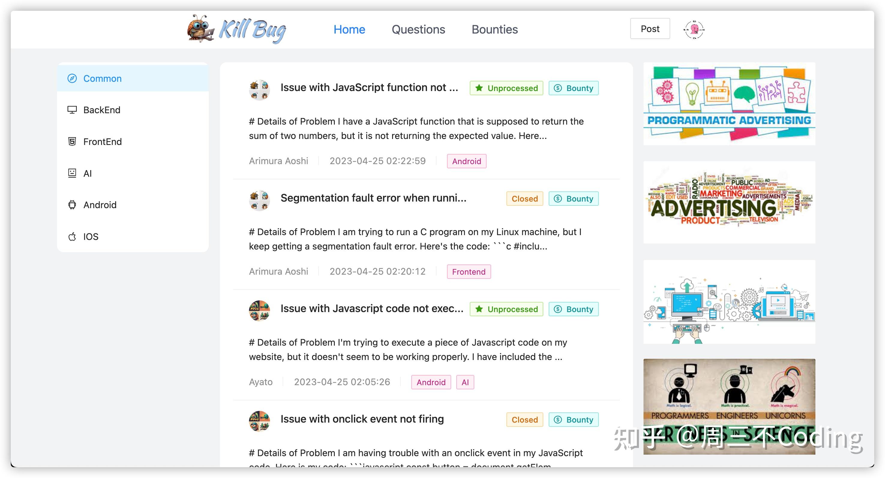This screenshot has width=885, height=478.
Task: Click the Unprocessed badge on first post
Action: tap(506, 88)
